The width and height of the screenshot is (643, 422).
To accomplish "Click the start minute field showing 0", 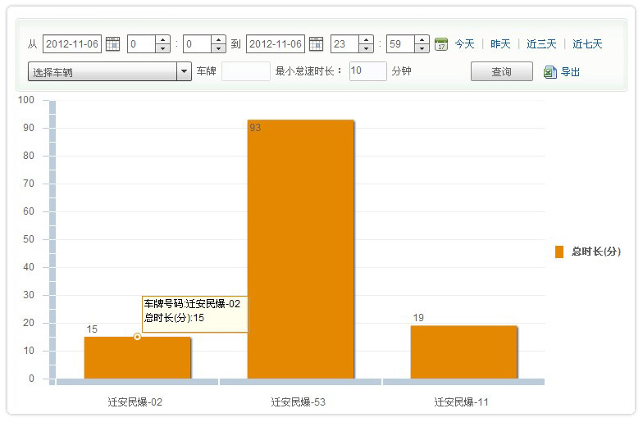I will point(198,44).
